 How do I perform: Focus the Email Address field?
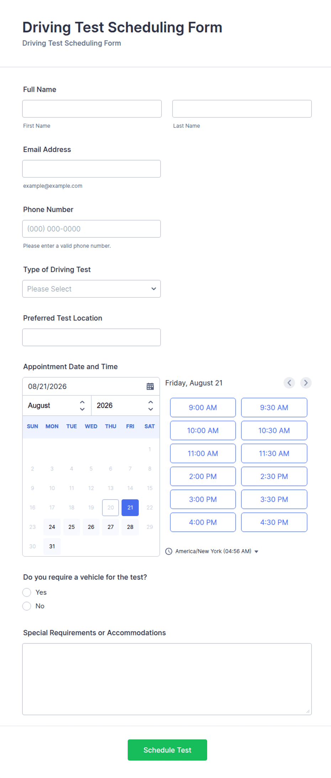click(x=91, y=169)
